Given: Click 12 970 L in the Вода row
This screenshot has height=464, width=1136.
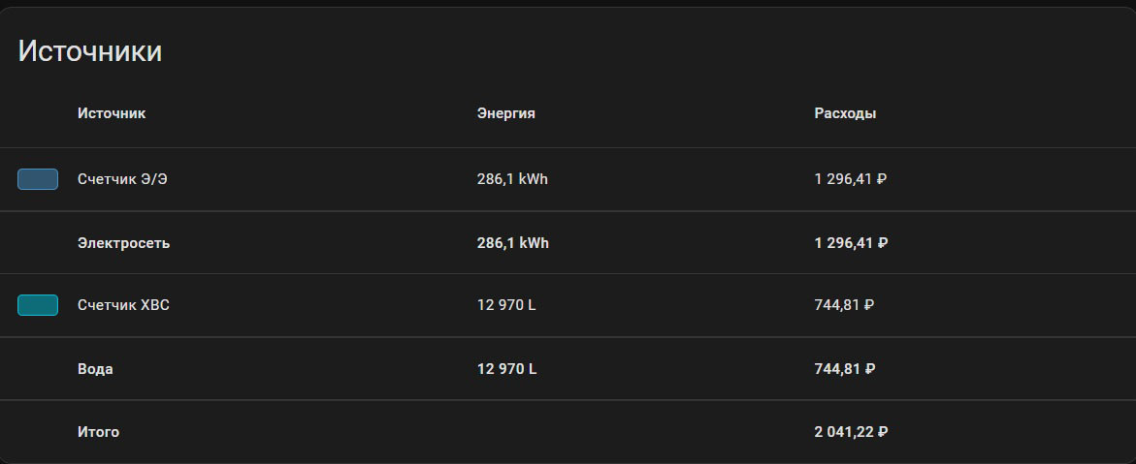Looking at the screenshot, I should (x=506, y=369).
